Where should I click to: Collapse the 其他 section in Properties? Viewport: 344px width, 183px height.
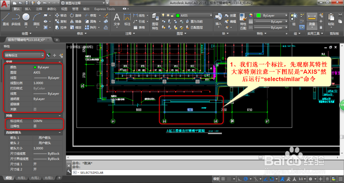(60, 115)
